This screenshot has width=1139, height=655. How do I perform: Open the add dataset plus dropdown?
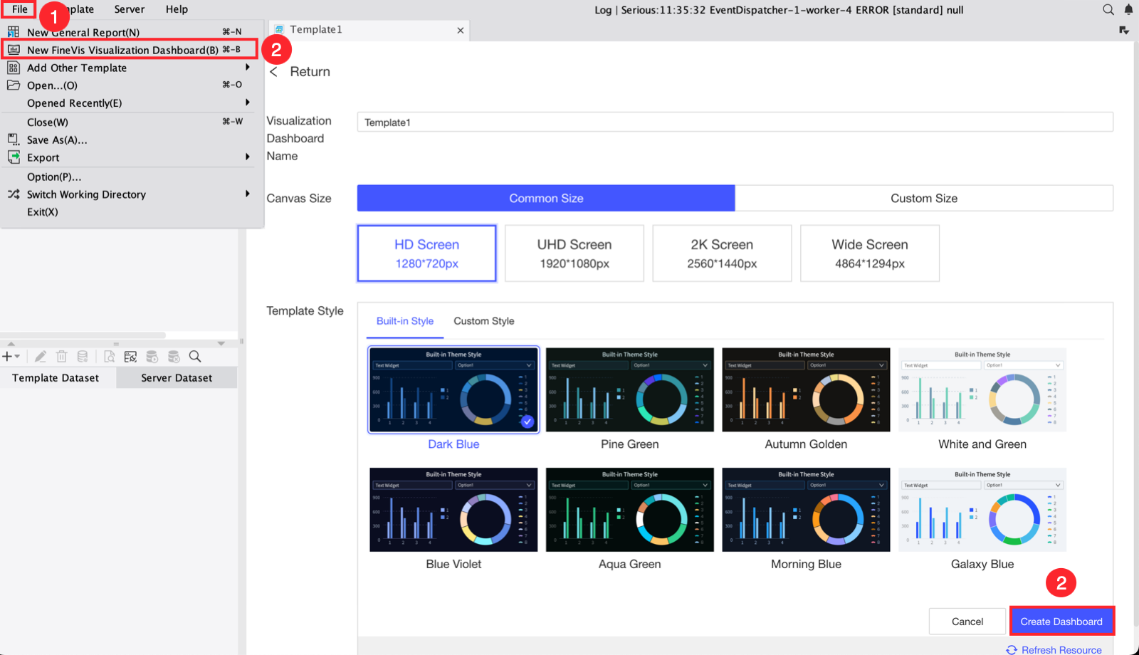pyautogui.click(x=11, y=357)
